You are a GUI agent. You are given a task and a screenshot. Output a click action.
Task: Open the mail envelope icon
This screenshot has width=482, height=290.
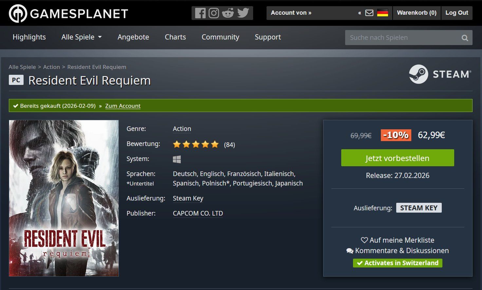(369, 13)
